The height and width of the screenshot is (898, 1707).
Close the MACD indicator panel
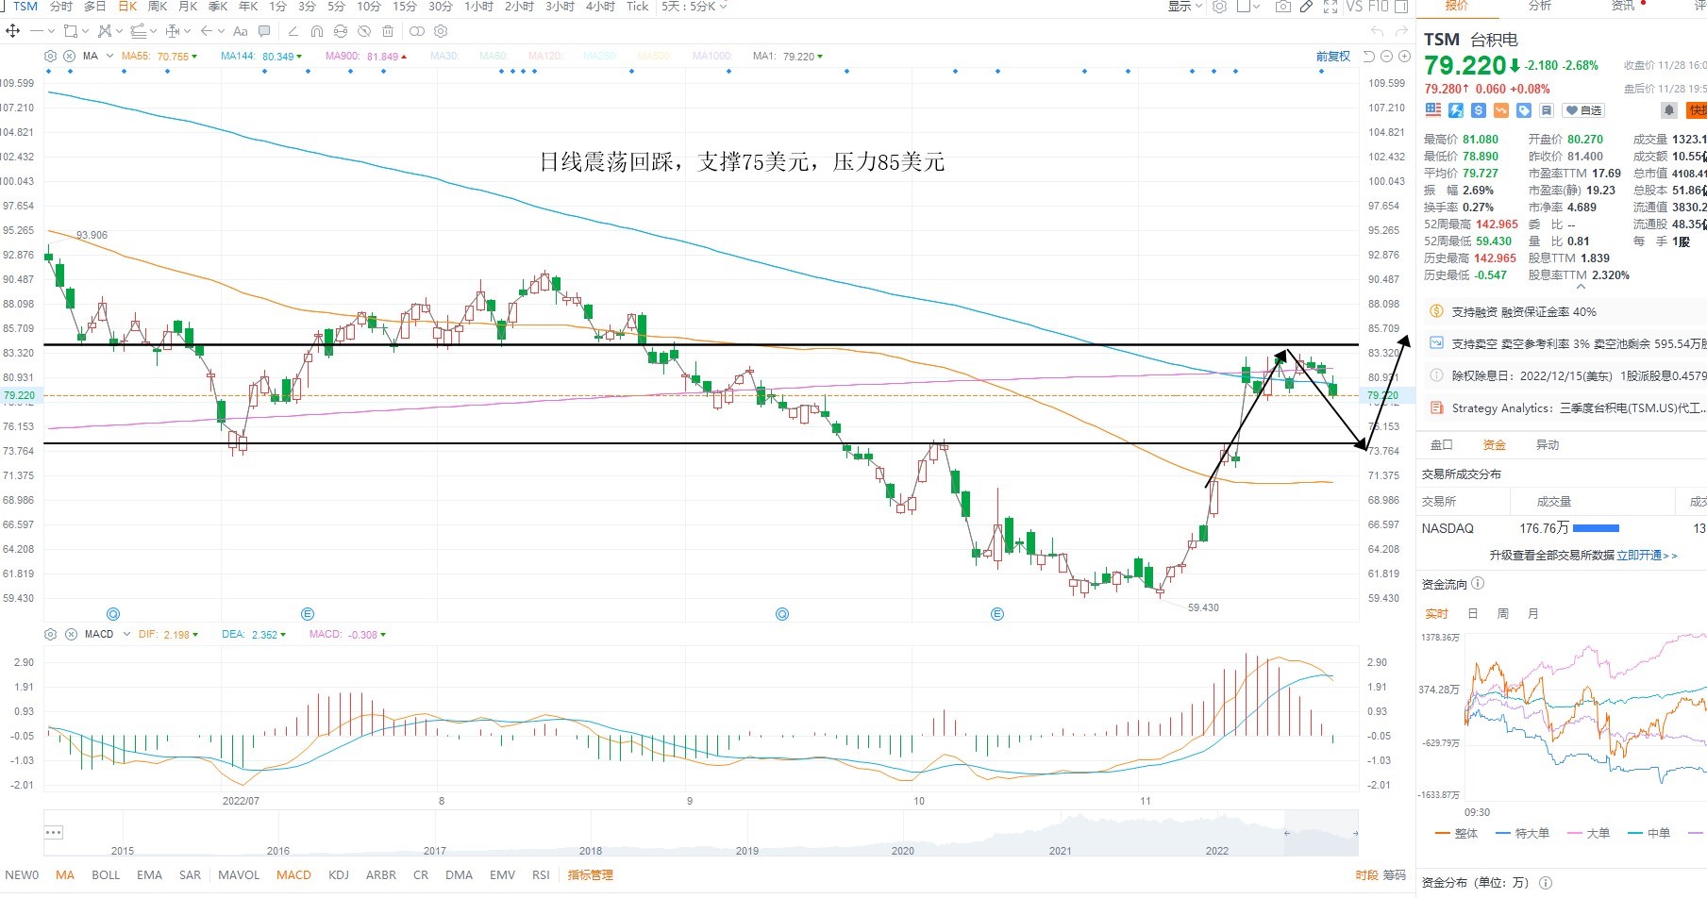pos(71,634)
